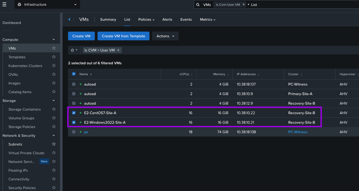
Task: Check the pc VM row checkbox
Action: (74, 132)
